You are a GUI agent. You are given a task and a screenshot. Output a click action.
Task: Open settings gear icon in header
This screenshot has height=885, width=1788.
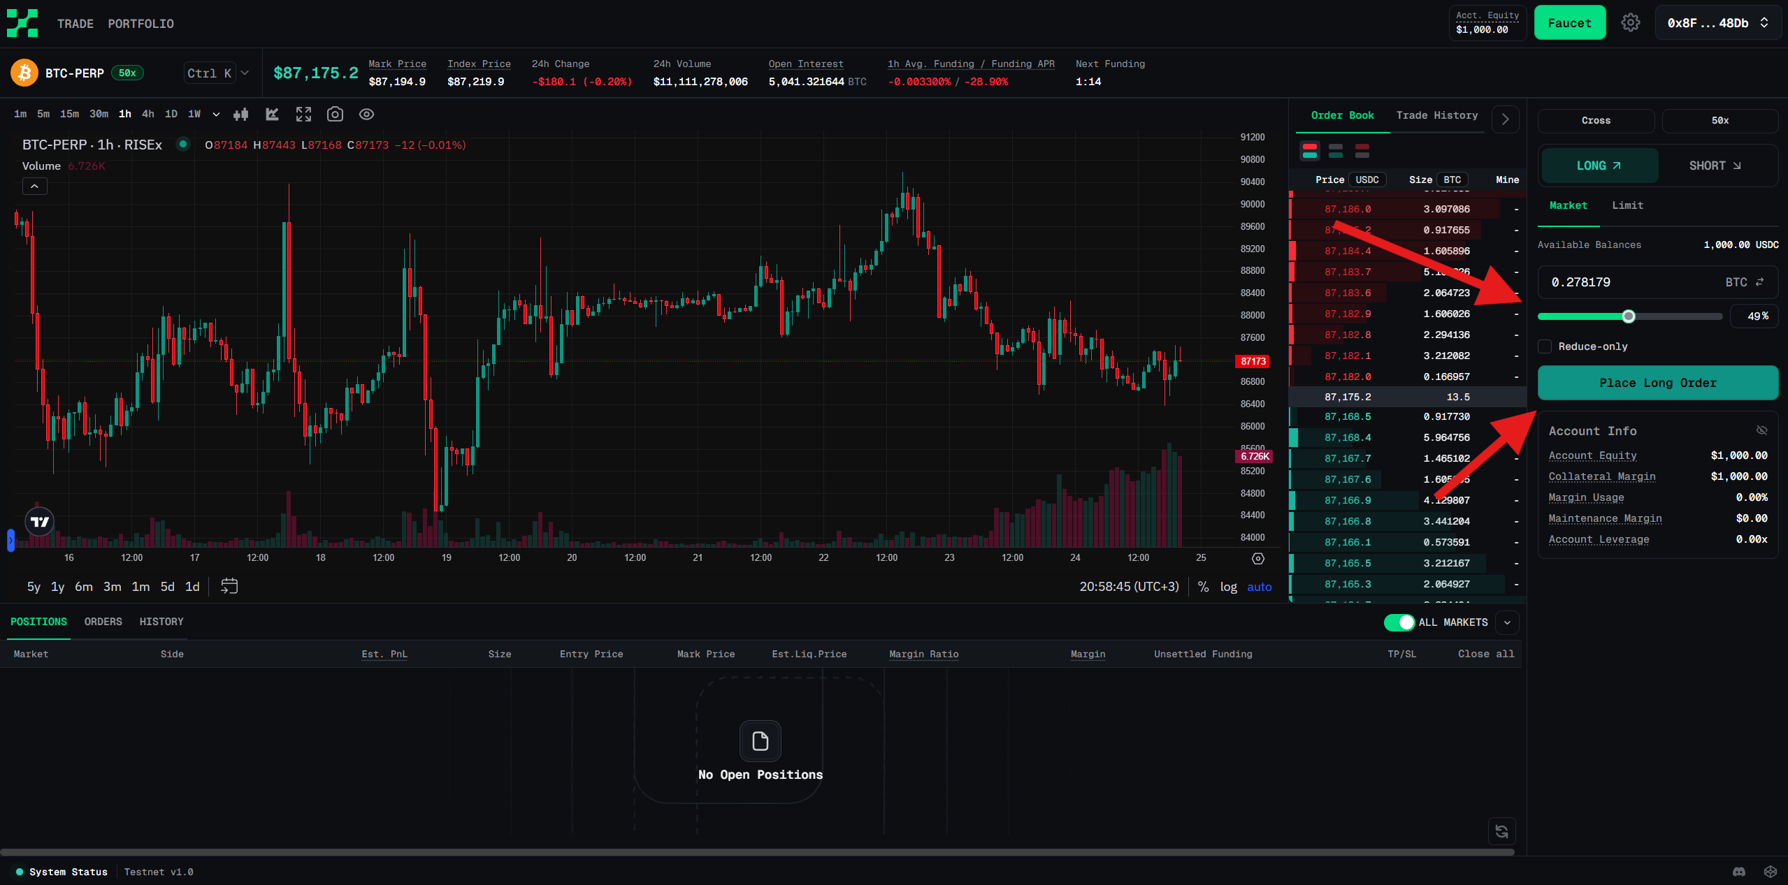(1630, 23)
